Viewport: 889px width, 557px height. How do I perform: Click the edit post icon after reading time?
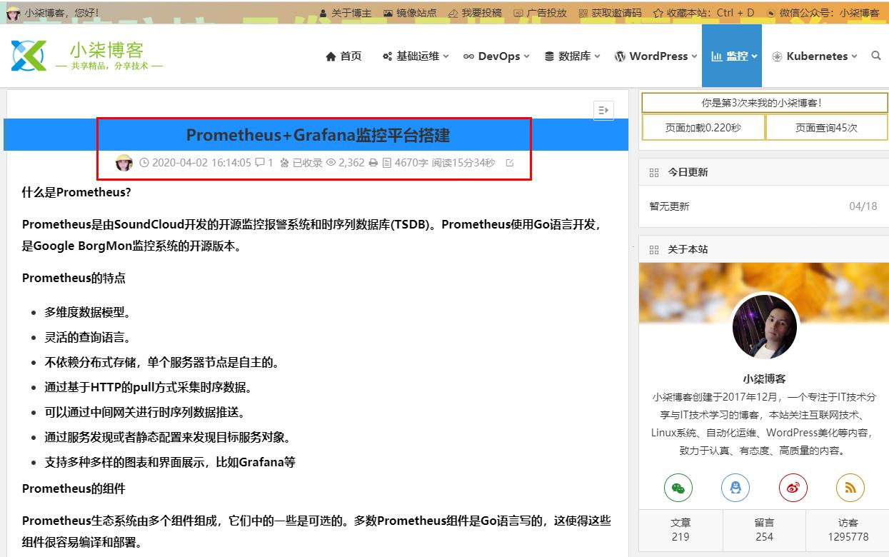[510, 163]
